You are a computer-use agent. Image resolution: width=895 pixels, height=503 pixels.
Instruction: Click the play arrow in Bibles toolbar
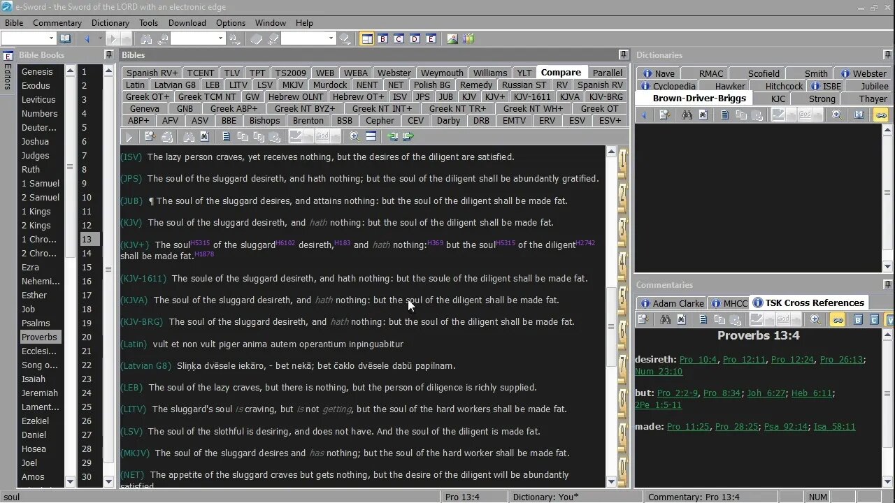pyautogui.click(x=129, y=137)
